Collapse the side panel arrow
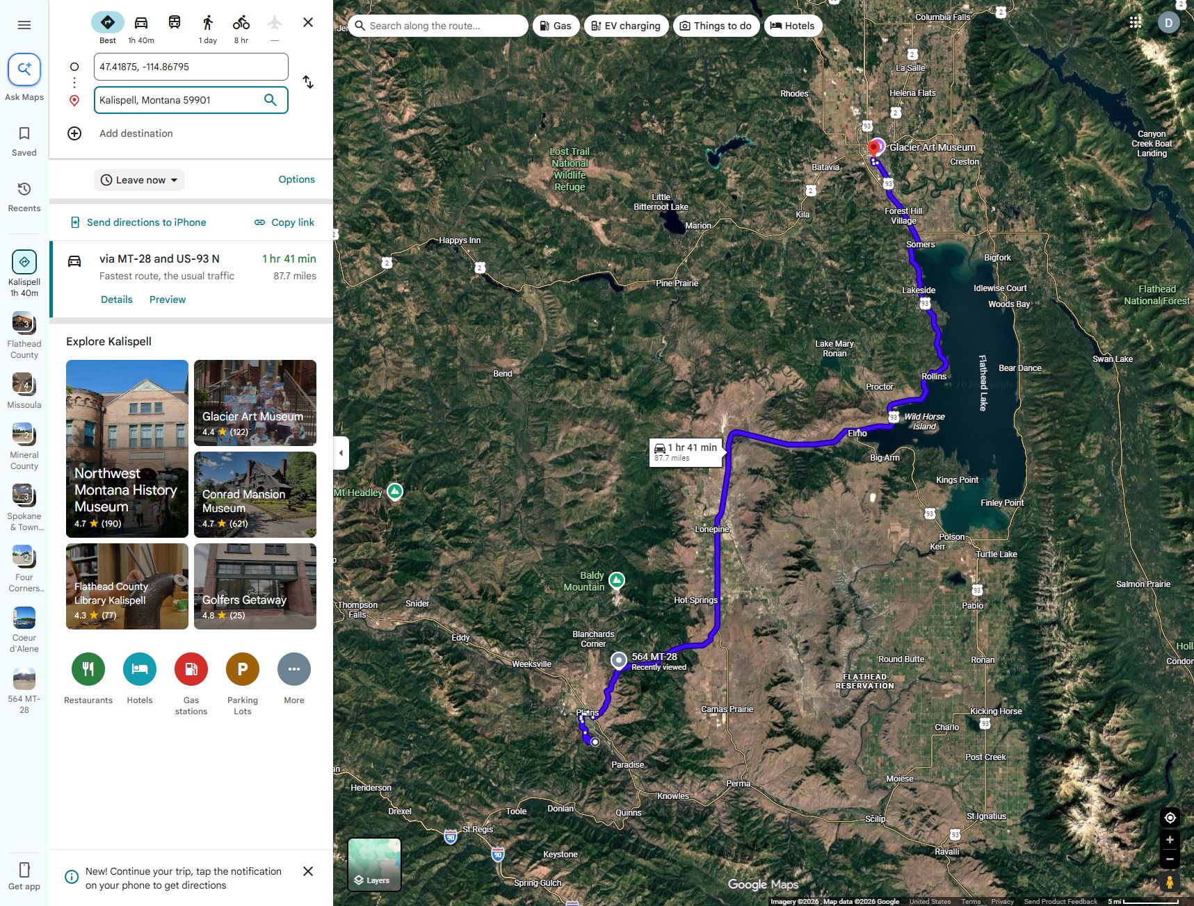Screen dimensions: 1194x906 click(x=341, y=453)
